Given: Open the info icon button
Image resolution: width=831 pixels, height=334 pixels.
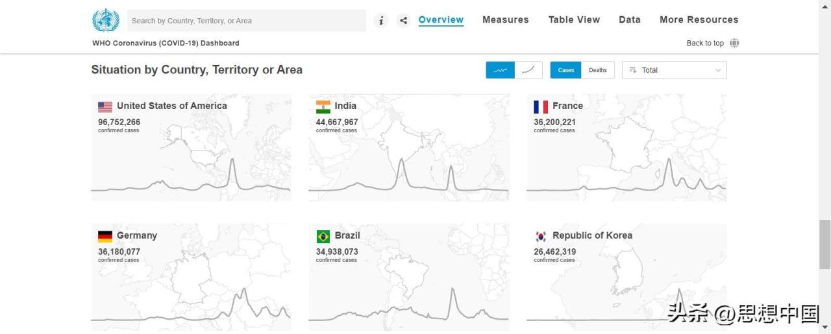Looking at the screenshot, I should click(381, 21).
